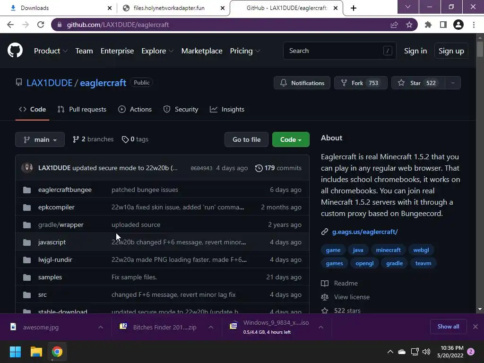
Task: Close the files.holynetworkadapter.fun tab
Action: (223, 8)
